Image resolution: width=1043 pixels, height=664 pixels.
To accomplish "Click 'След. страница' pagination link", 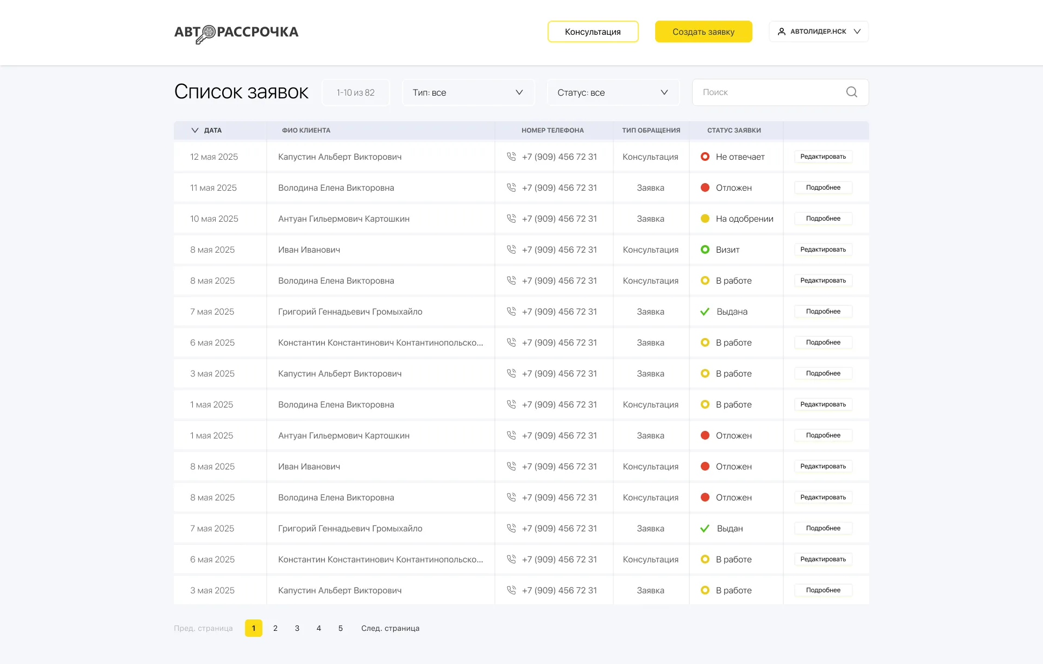I will coord(390,628).
